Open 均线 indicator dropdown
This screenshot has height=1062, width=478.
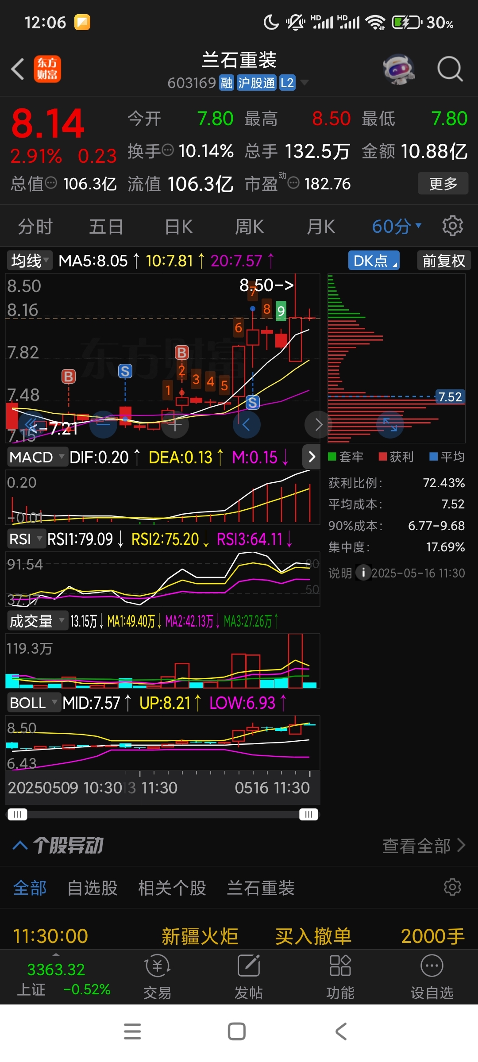[29, 261]
